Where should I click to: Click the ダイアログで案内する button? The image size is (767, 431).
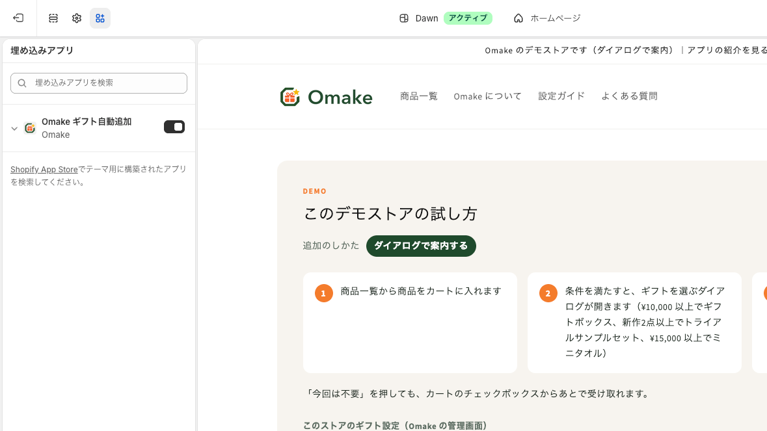point(421,246)
